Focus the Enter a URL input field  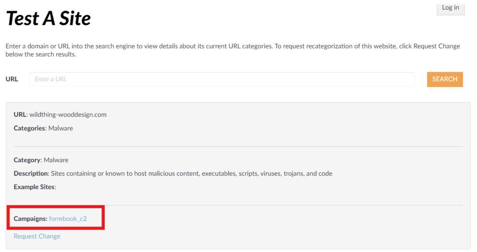[x=222, y=79]
